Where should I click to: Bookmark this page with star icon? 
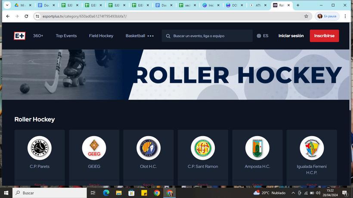(306, 16)
